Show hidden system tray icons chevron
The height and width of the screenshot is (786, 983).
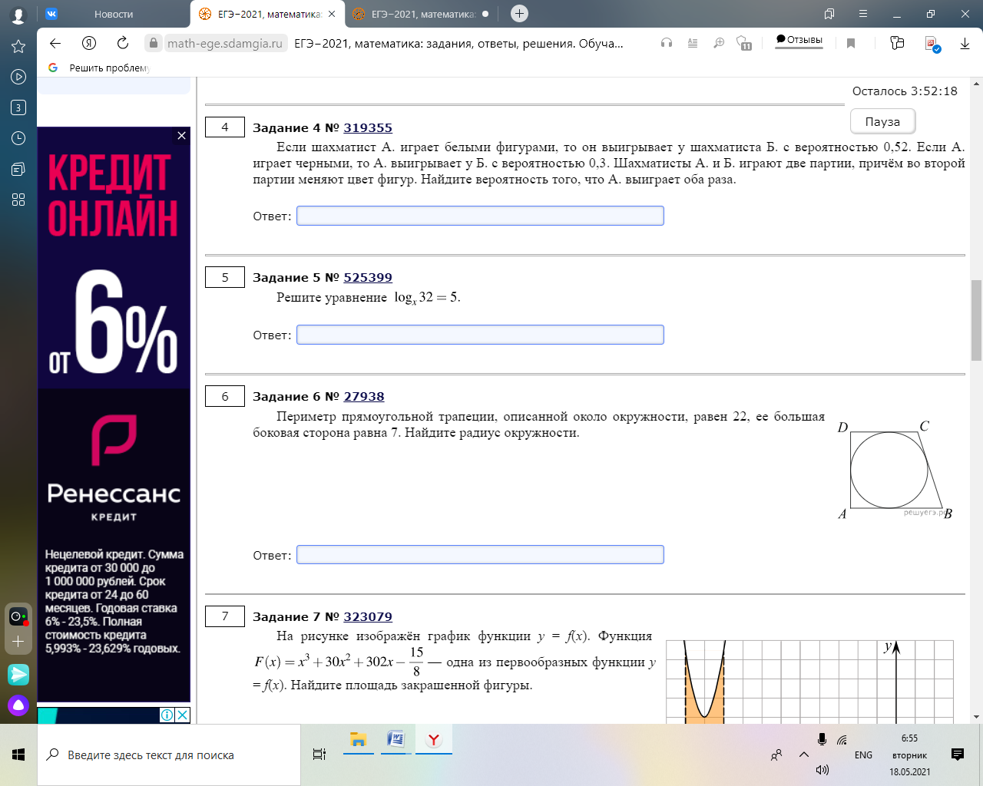point(804,755)
